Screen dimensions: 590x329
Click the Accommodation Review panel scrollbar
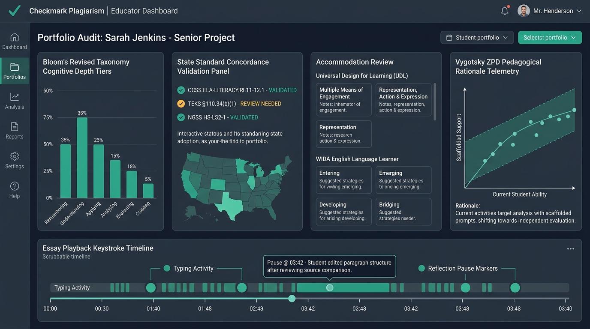coord(435,102)
